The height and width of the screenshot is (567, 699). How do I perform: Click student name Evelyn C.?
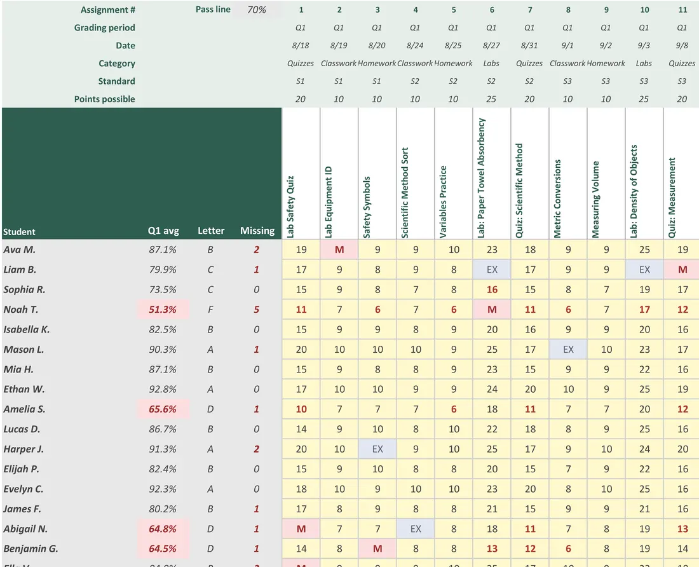coord(24,489)
